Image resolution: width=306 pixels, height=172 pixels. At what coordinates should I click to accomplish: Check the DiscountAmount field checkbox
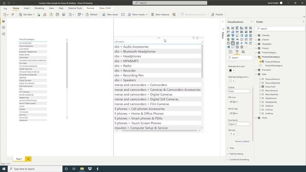(x=261, y=79)
